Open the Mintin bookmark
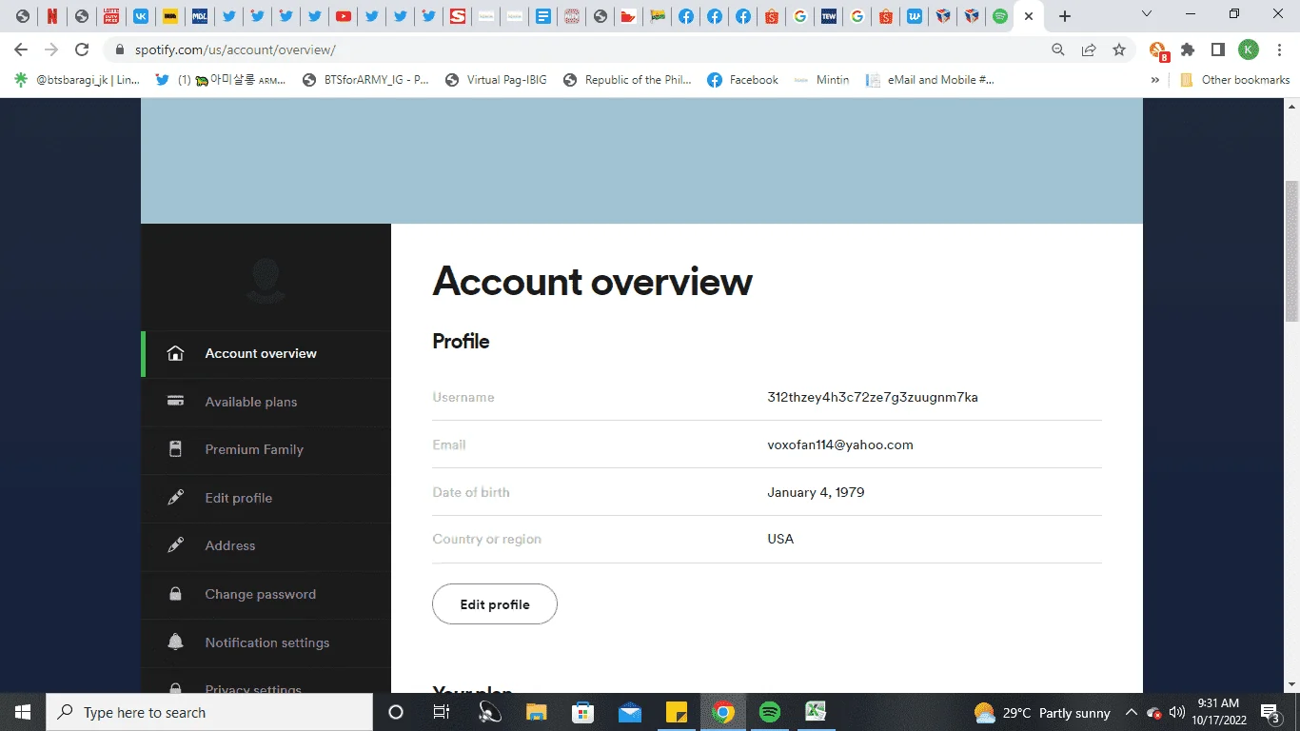Image resolution: width=1300 pixels, height=731 pixels. tap(821, 80)
